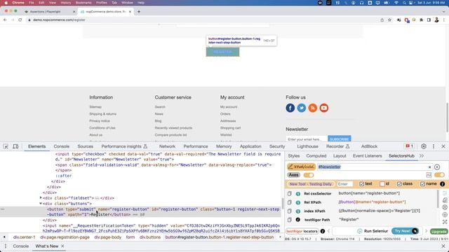Collapse the div class buttons node
Image resolution: width=449 pixels, height=252 pixels.
click(x=41, y=204)
